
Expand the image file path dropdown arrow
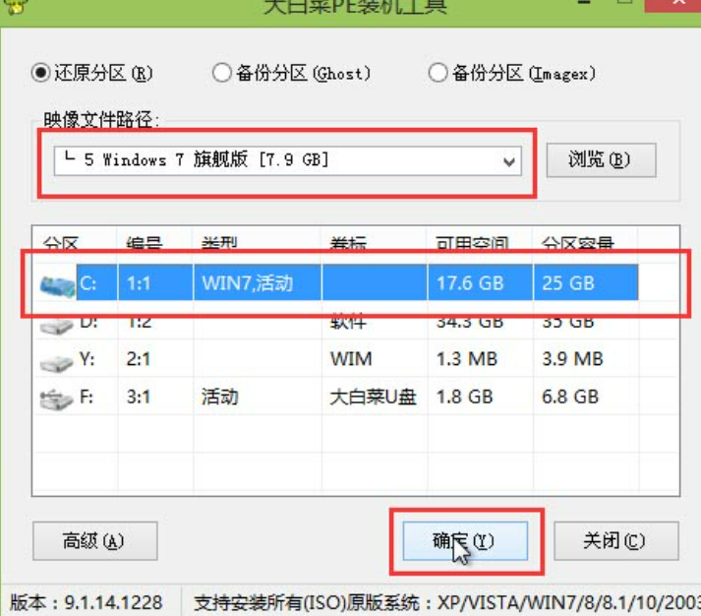point(509,161)
